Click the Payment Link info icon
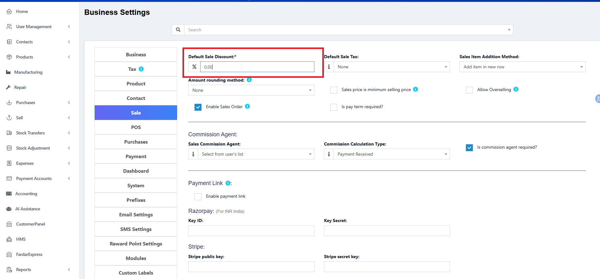 click(x=228, y=183)
